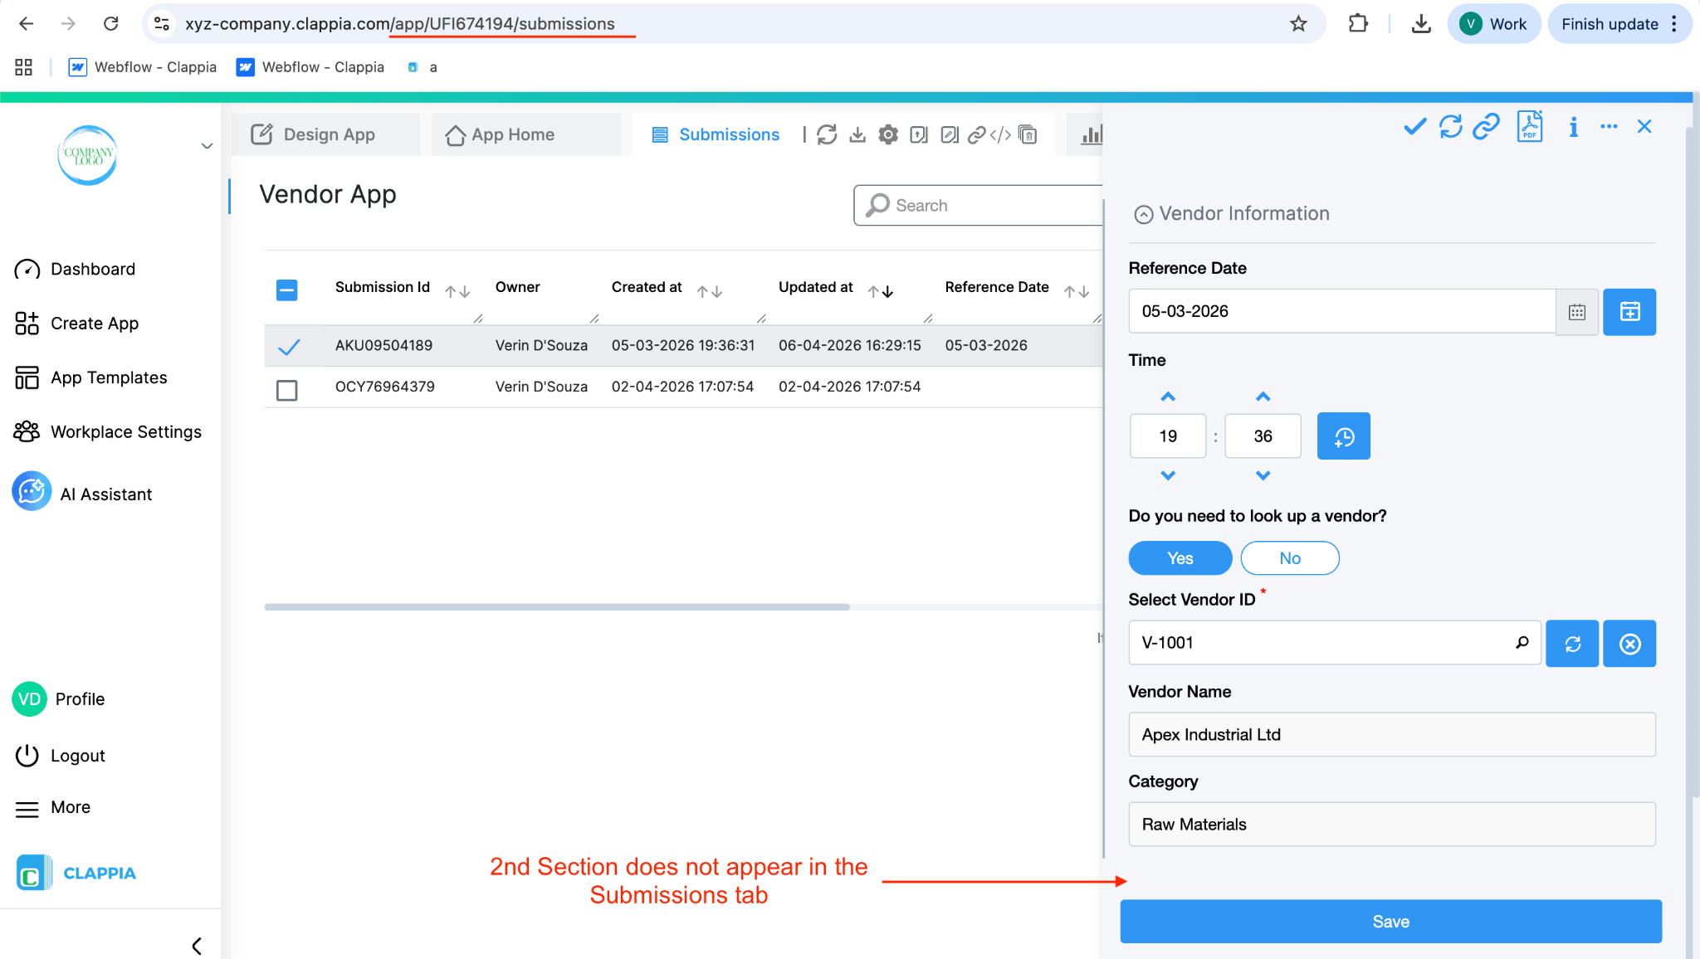Screen dimensions: 1700x959
Task: Open AI Assistant from sidebar
Action: click(105, 494)
